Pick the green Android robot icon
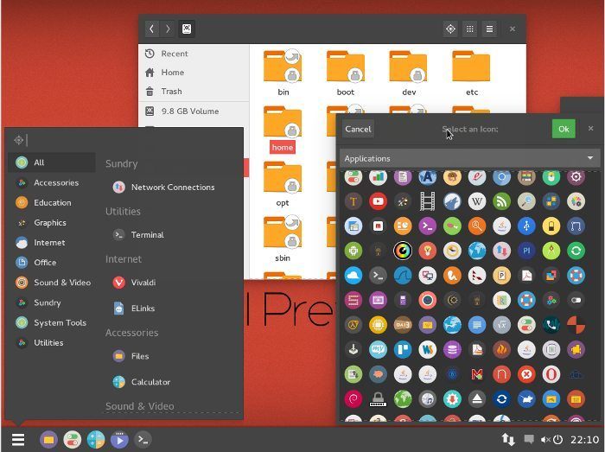 coord(353,251)
